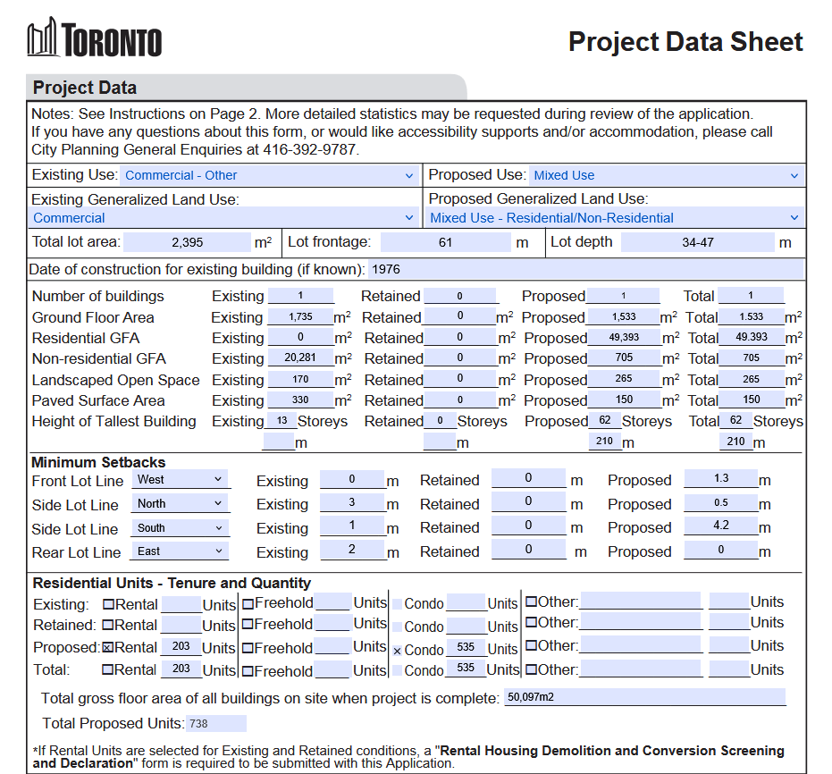This screenshot has width=832, height=774.
Task: Check the Retained Freehold checkbox
Action: tap(248, 625)
